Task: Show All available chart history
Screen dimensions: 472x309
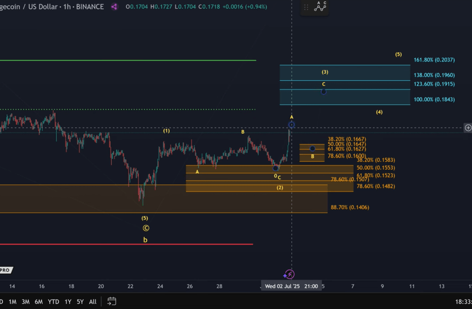Action: pos(92,302)
